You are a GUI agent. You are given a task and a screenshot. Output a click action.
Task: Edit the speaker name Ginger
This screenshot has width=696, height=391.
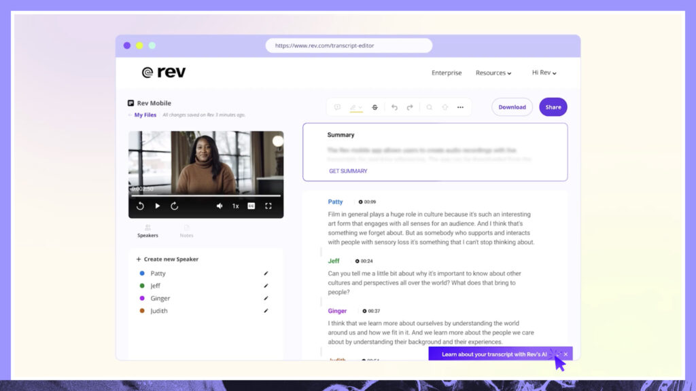click(x=266, y=298)
